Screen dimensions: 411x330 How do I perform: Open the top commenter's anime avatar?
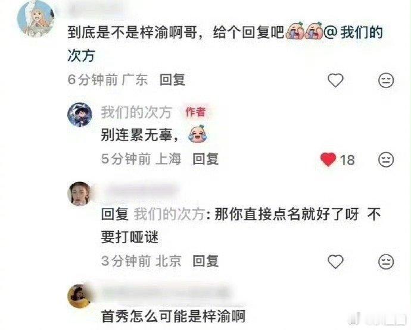(x=36, y=19)
